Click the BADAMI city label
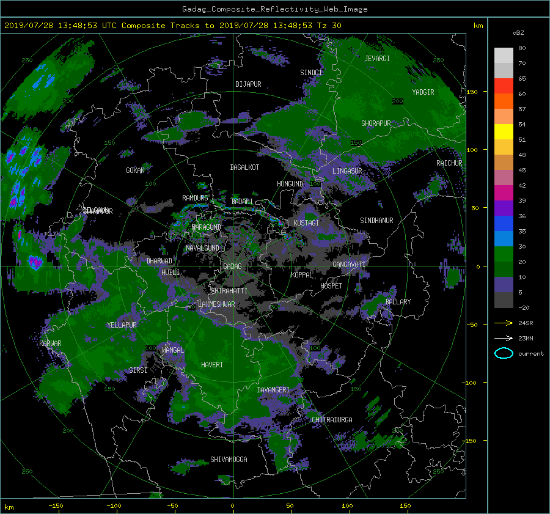 click(x=242, y=202)
